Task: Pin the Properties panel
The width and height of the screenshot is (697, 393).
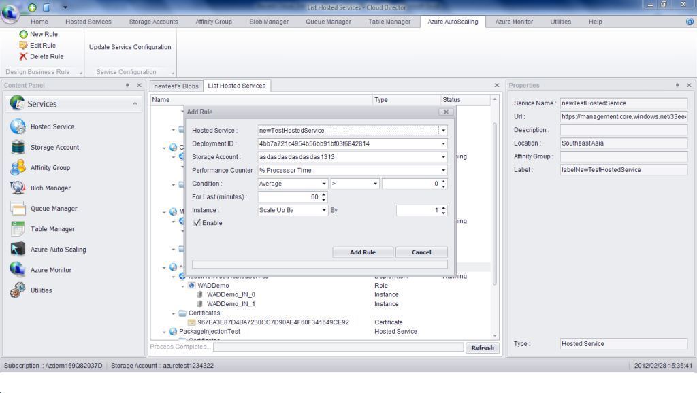Action: pos(677,85)
